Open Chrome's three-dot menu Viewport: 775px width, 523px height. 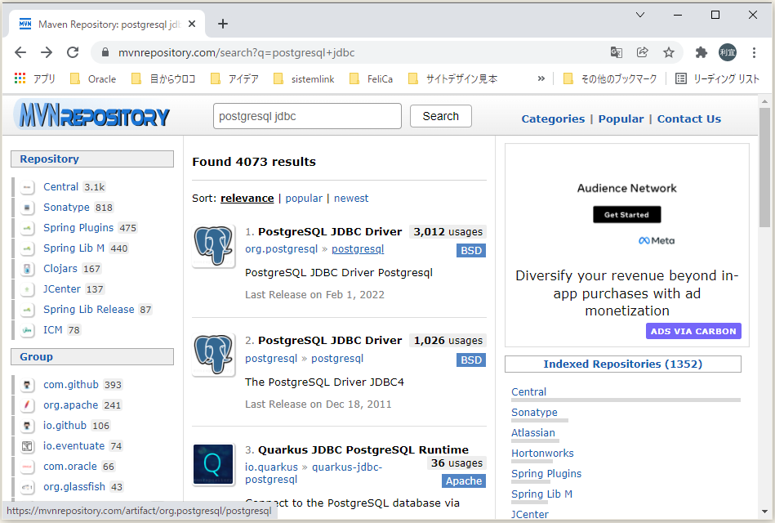point(754,51)
